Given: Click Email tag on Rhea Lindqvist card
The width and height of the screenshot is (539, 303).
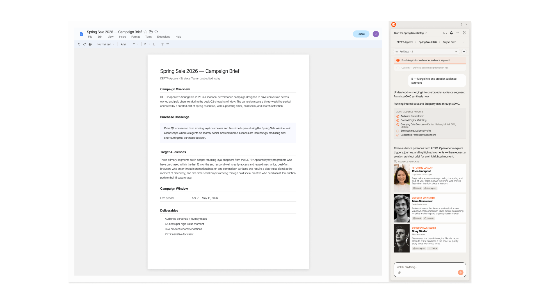Looking at the screenshot, I should point(417,189).
